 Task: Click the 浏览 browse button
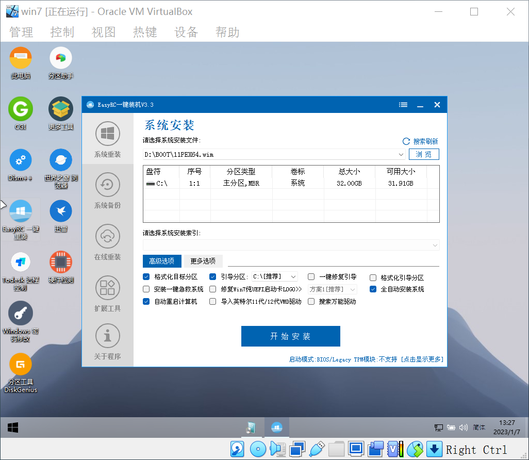424,154
